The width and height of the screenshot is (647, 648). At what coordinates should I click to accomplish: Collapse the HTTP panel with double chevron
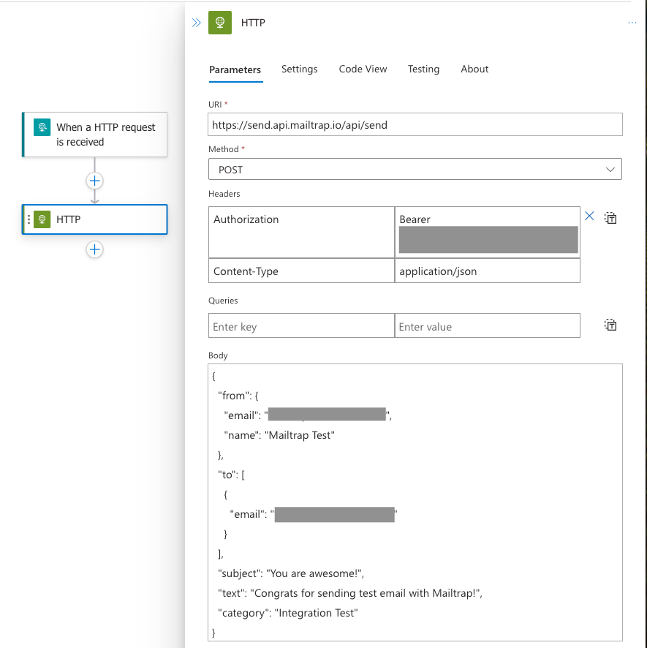click(196, 23)
